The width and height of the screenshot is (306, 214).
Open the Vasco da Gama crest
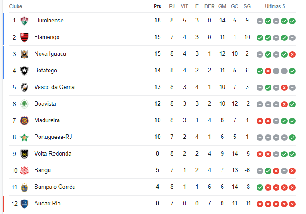tap(24, 87)
